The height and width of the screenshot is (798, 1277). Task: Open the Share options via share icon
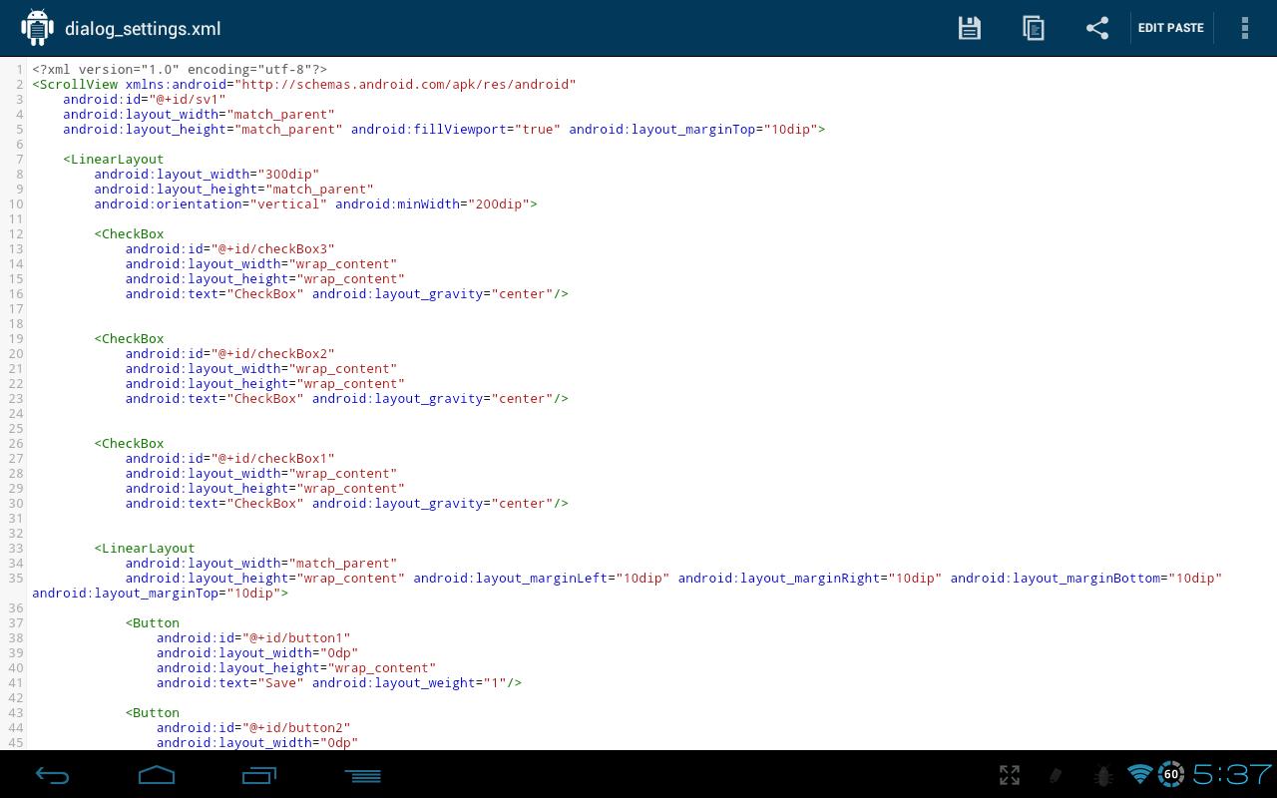[x=1097, y=28]
